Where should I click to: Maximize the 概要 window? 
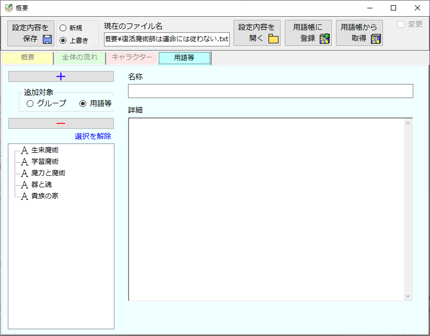(x=393, y=8)
